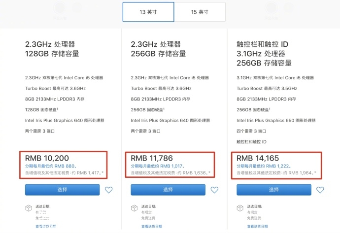
Task: Click shipping box icon under 128GB model
Action: point(29,208)
